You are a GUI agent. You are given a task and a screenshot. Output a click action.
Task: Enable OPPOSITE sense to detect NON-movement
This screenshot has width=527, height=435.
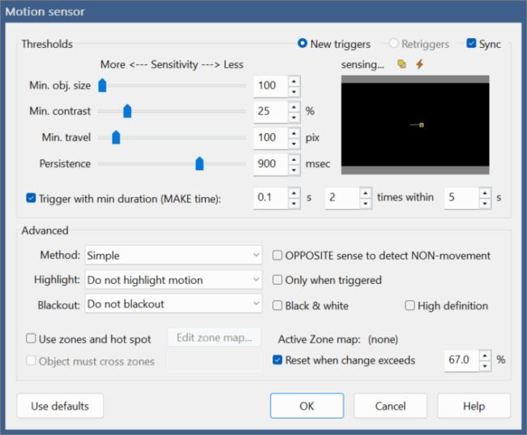click(x=278, y=256)
